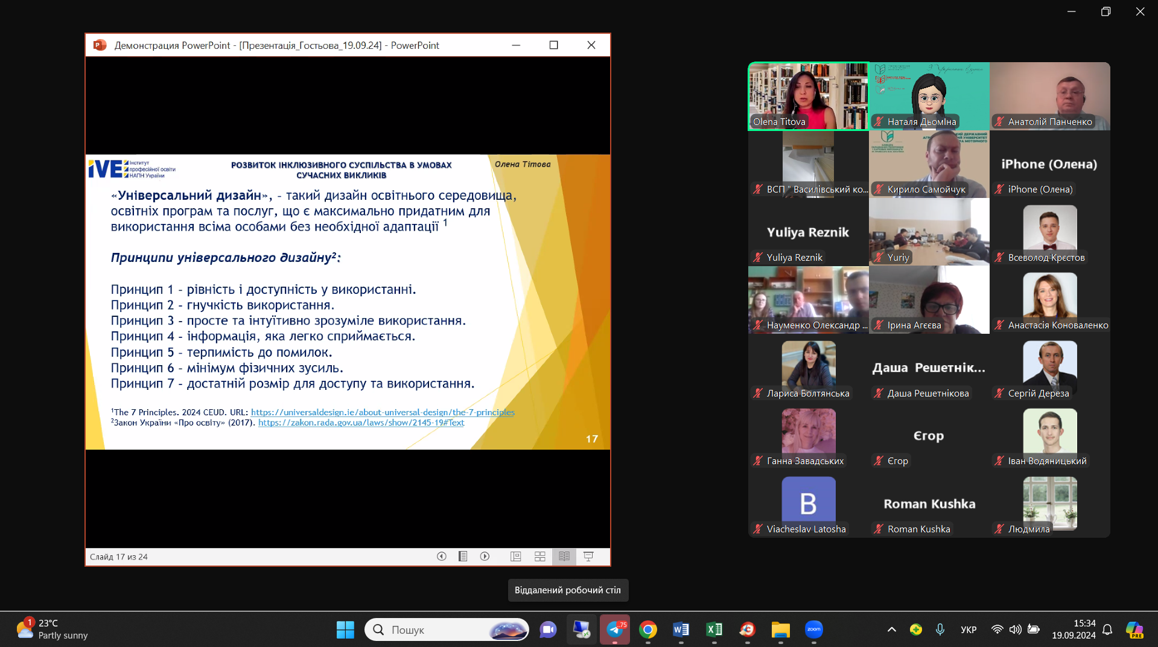Viewport: 1158px width, 647px height.
Task: Click the muted mic icon for Наталя Дьоміна
Action: 879,122
